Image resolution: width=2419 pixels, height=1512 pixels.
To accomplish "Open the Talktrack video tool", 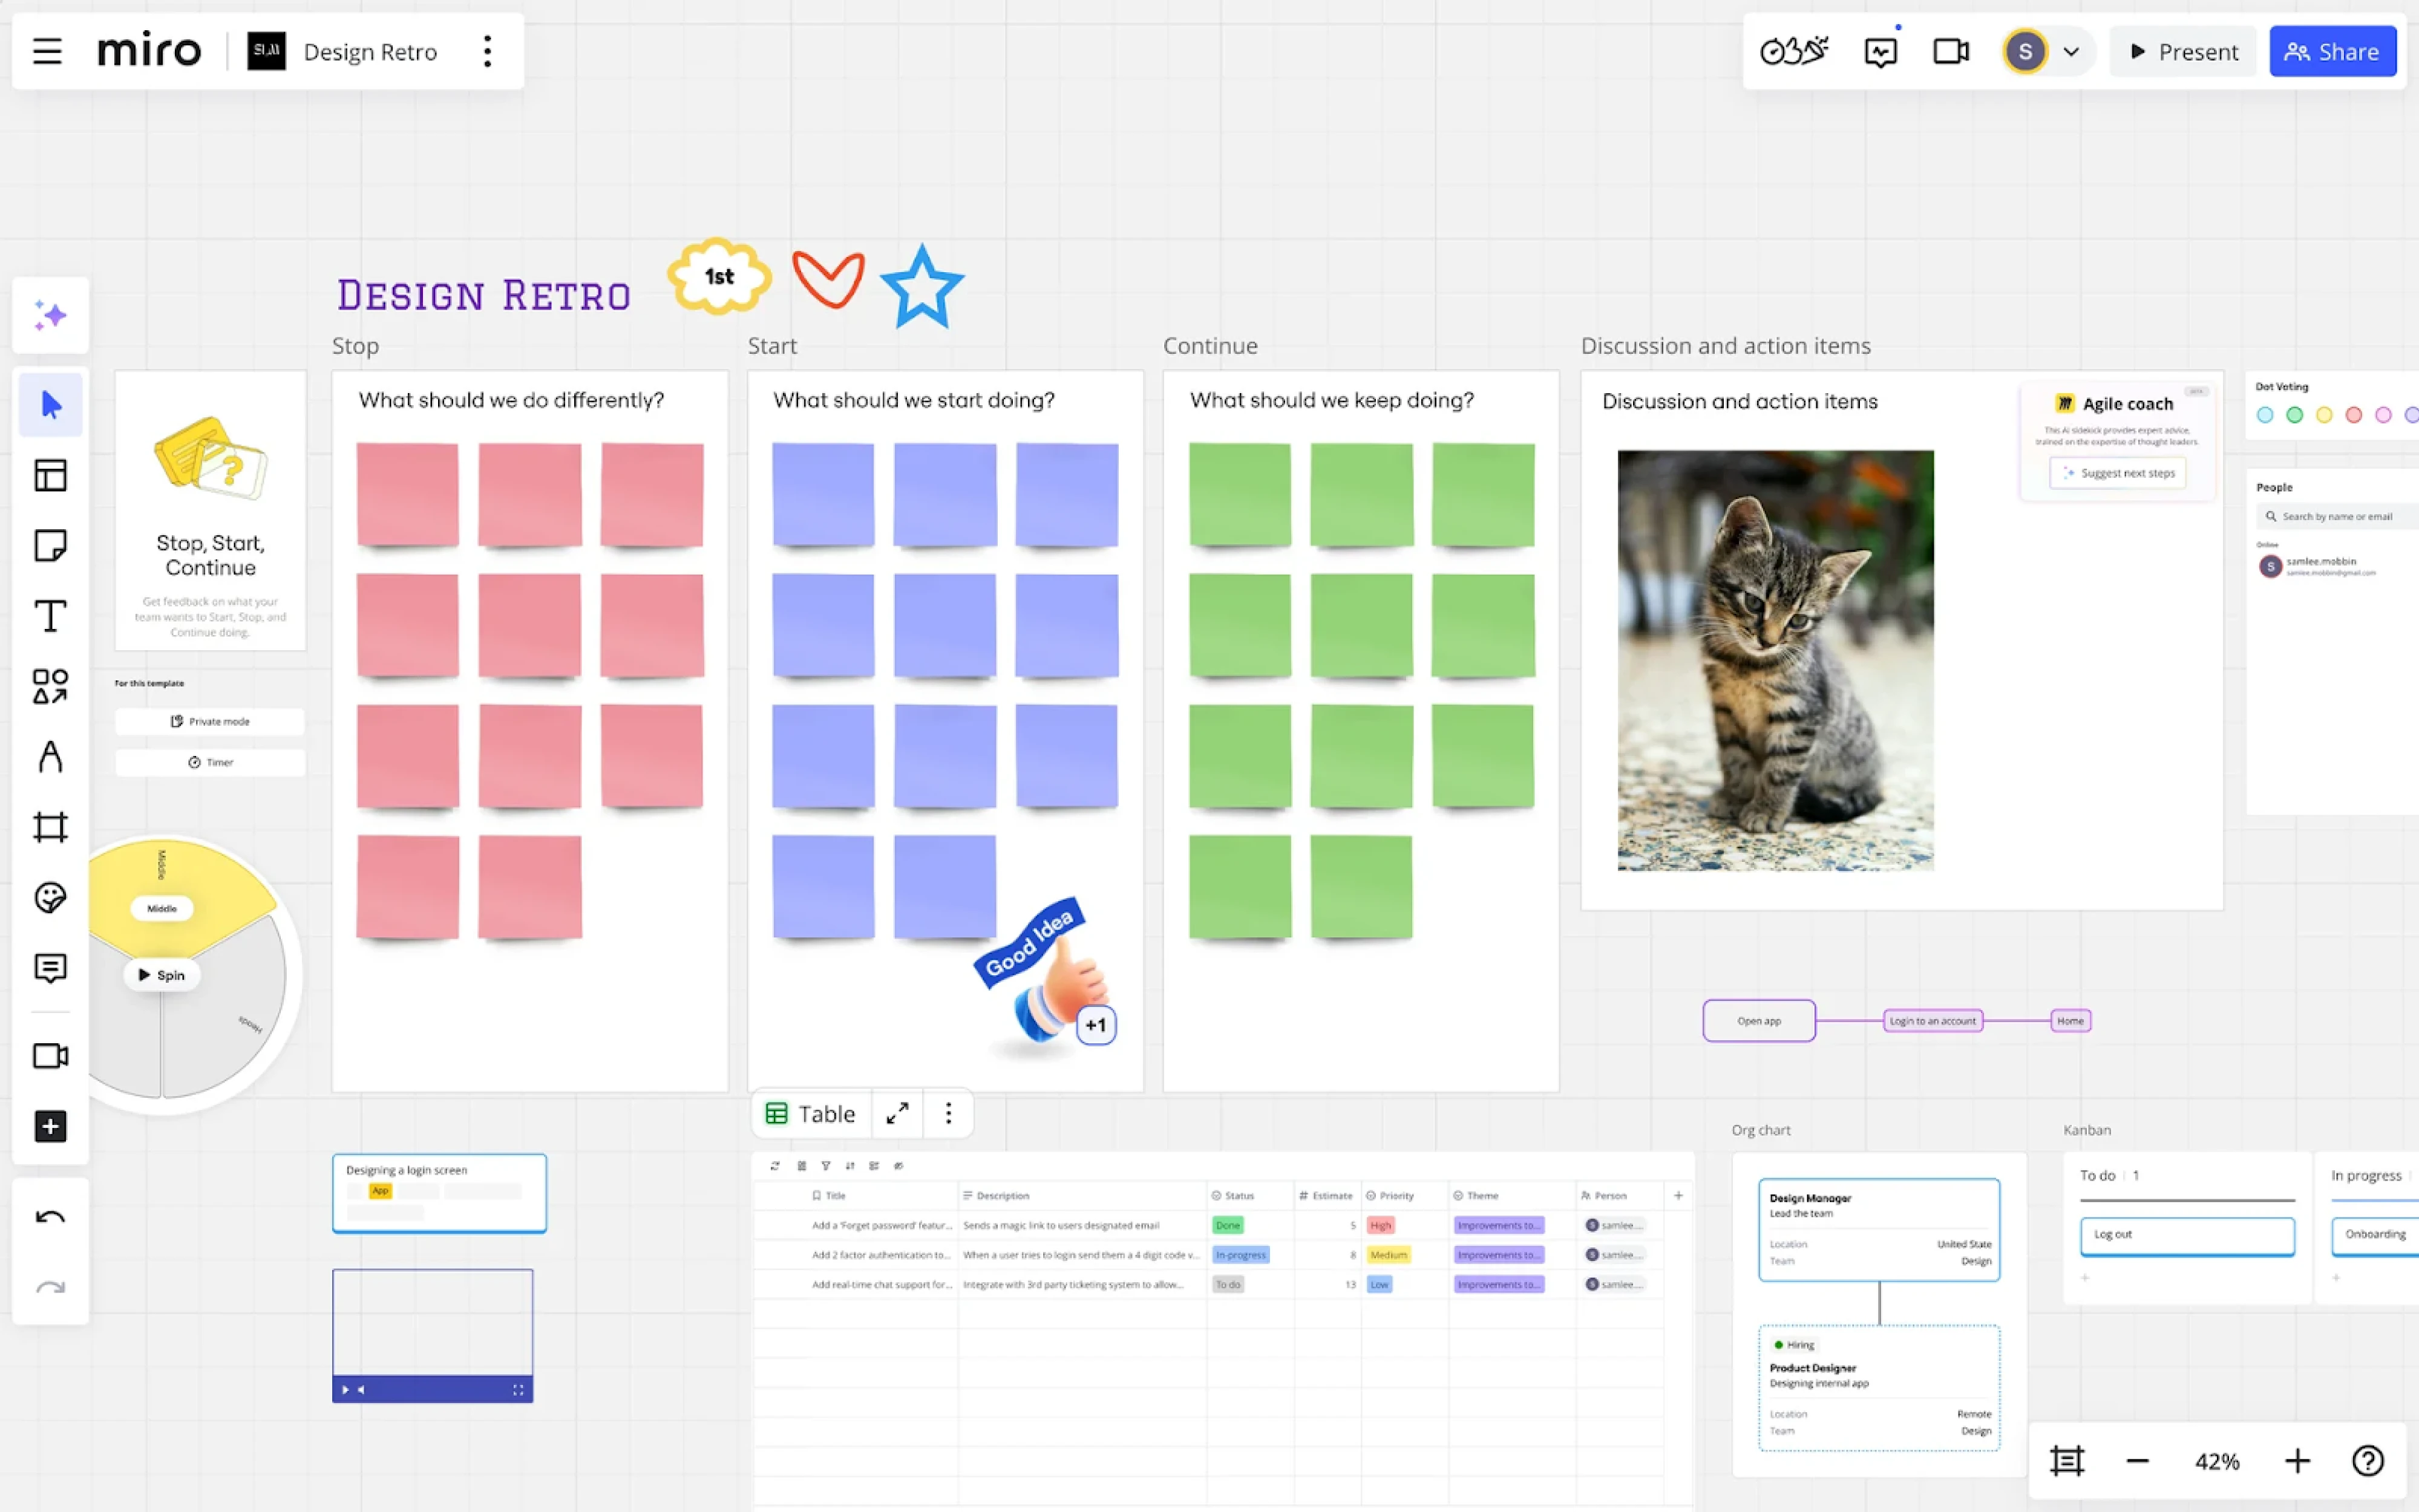I will (x=50, y=1056).
